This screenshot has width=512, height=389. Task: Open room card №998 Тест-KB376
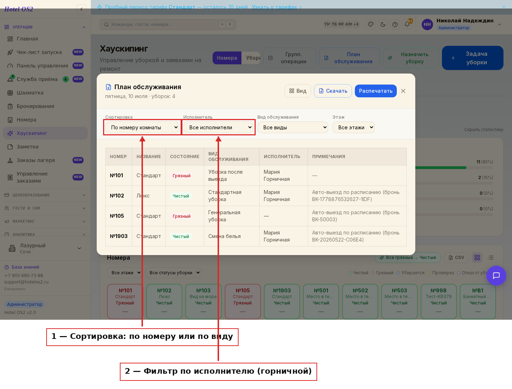click(x=439, y=302)
